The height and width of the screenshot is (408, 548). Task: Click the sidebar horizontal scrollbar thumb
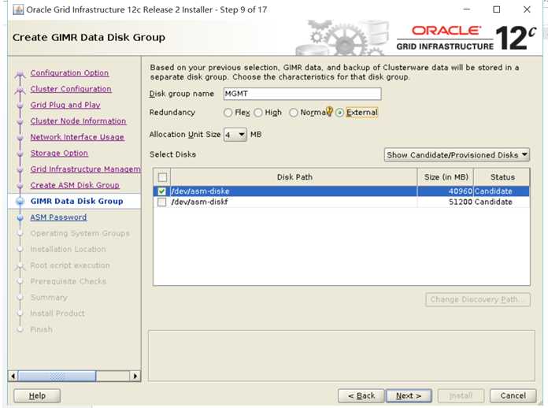tap(57, 376)
